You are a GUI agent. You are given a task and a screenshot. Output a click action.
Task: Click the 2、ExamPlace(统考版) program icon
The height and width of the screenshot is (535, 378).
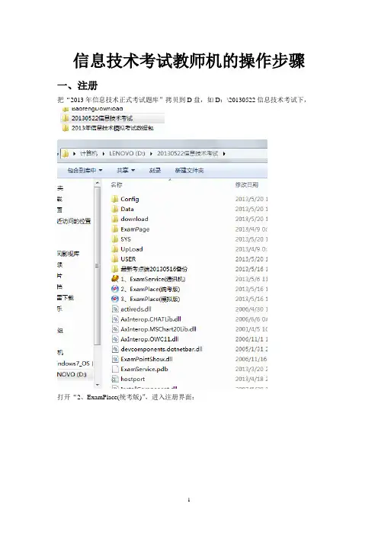point(115,289)
